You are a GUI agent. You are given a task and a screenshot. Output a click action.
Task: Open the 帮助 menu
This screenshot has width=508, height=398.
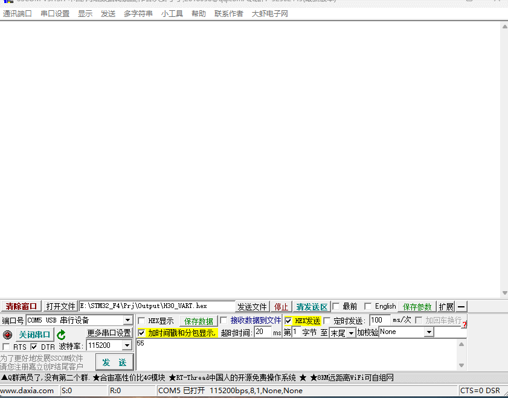coord(199,14)
